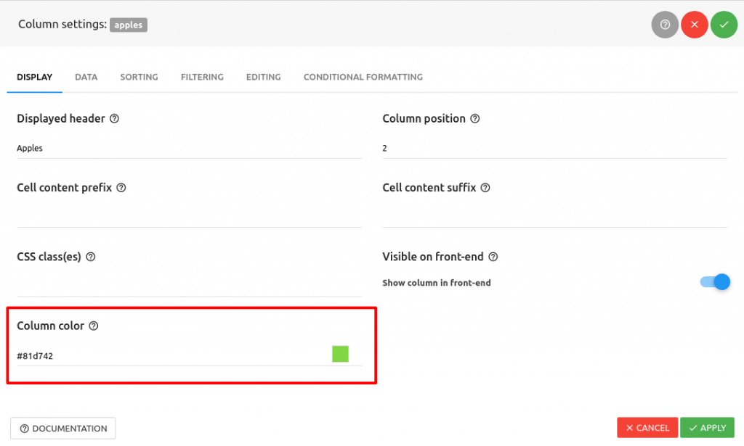Open help tooltip for Displayed header
Viewport: 744px width, 446px height.
(114, 118)
